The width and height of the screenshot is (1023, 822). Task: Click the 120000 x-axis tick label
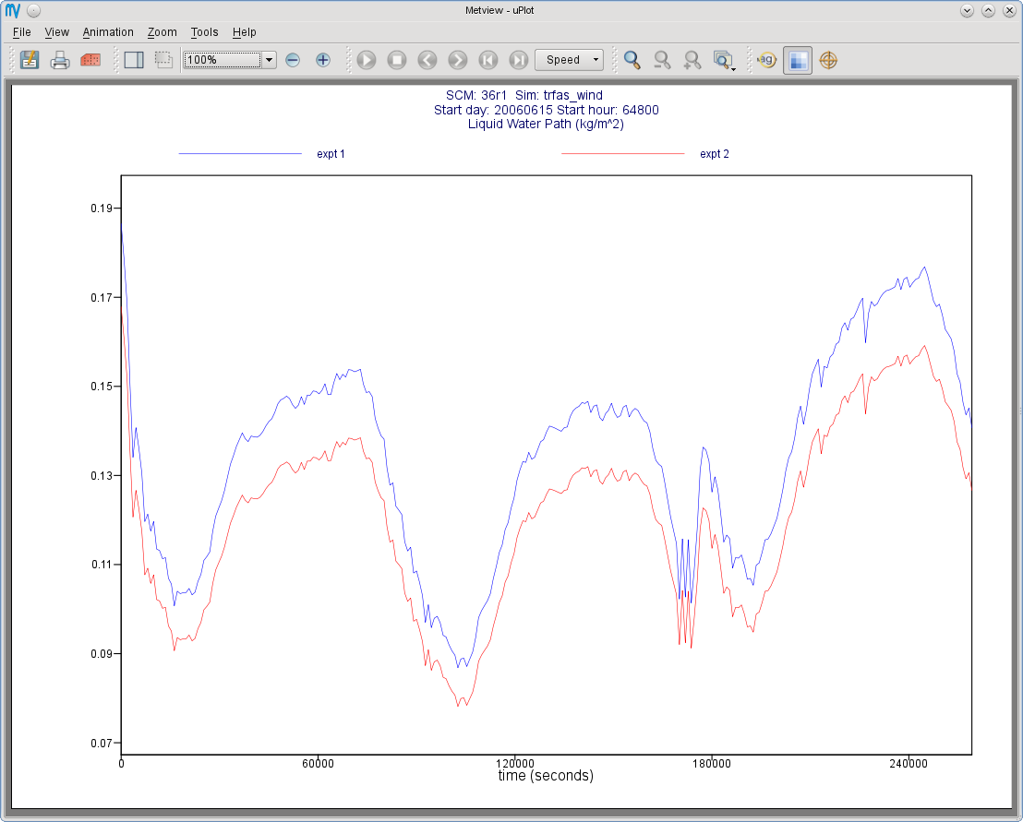[515, 763]
